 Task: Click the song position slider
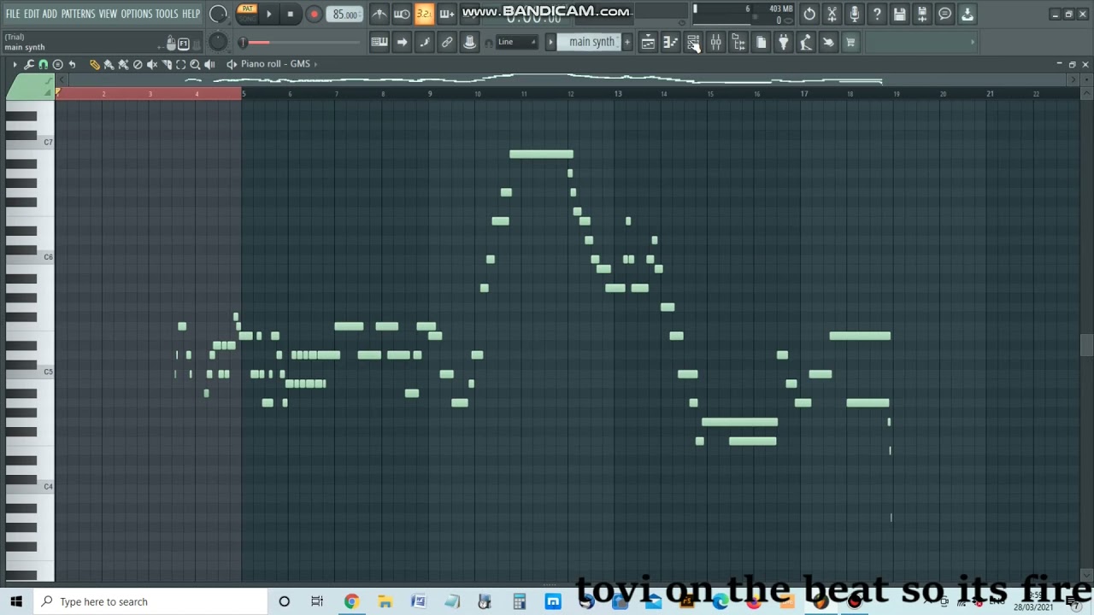click(x=299, y=42)
